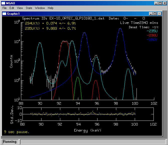The height and width of the screenshot is (145, 168).
Task: Click the Live Time 2340 mins text
Action: pos(139,23)
